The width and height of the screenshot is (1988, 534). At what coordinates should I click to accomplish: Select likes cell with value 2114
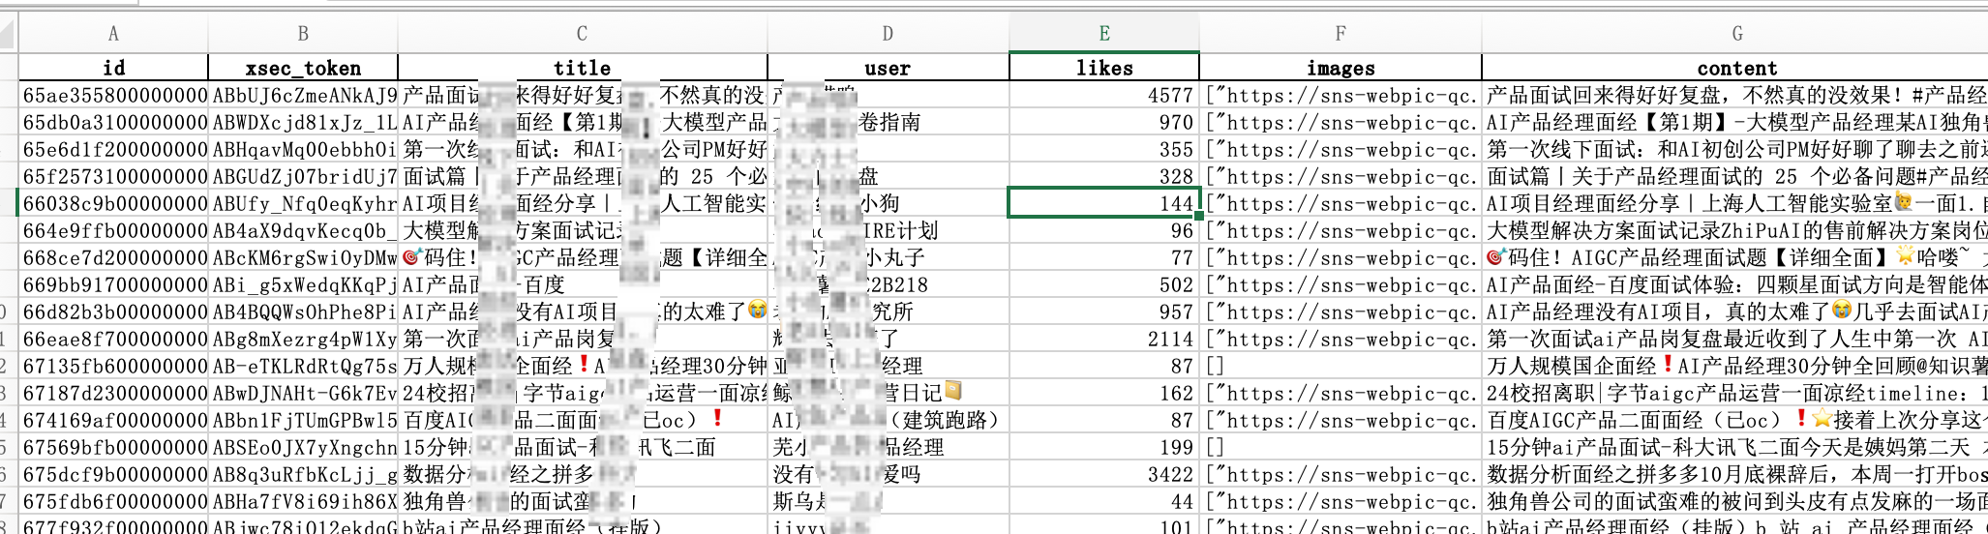click(1104, 339)
